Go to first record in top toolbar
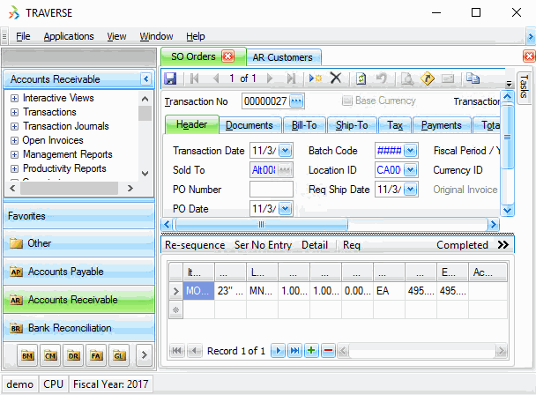The image size is (536, 395). click(x=194, y=78)
